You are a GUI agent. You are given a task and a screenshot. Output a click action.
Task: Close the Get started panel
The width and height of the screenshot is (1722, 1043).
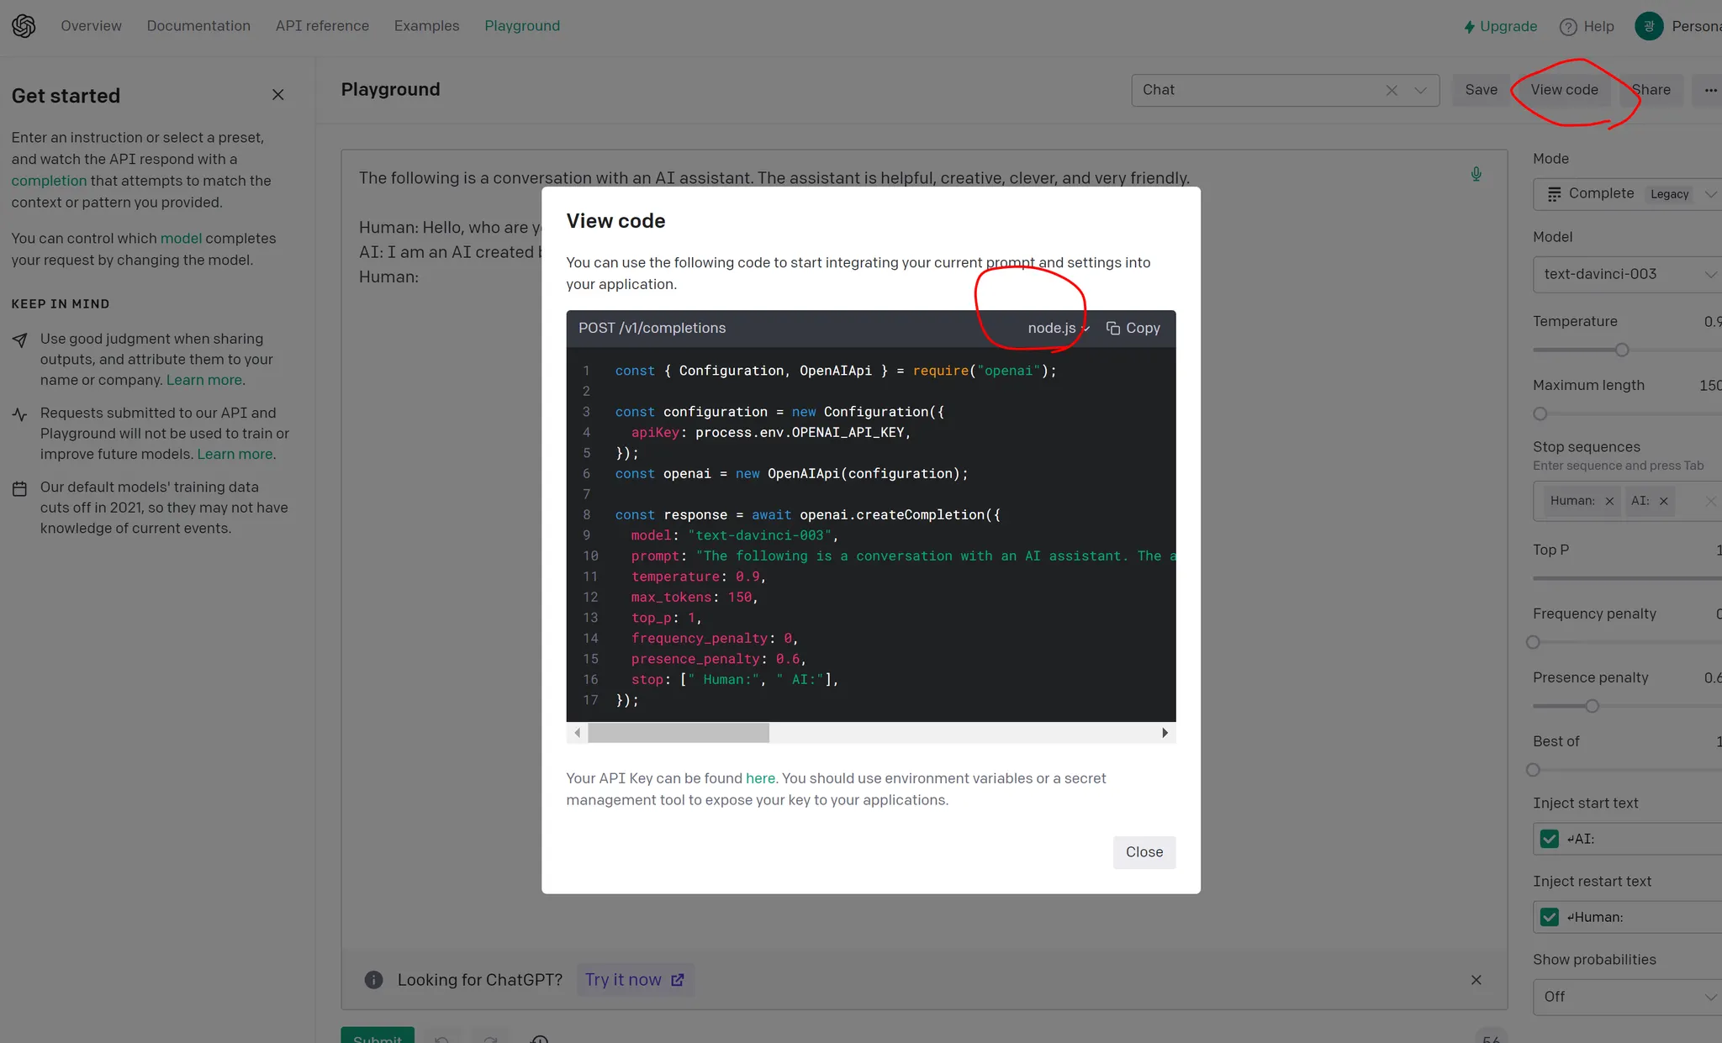coord(277,95)
